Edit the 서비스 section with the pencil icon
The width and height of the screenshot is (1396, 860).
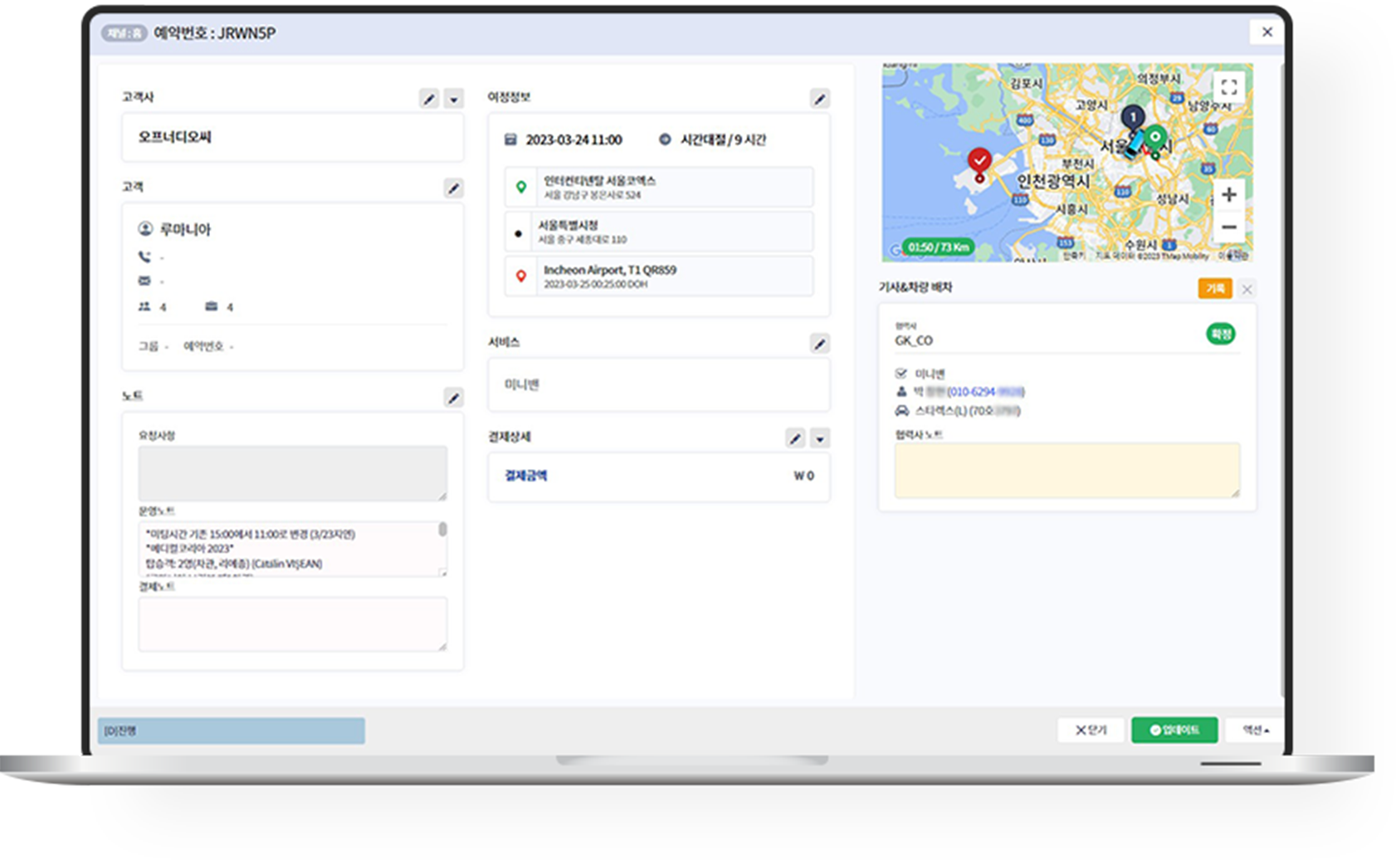click(820, 343)
